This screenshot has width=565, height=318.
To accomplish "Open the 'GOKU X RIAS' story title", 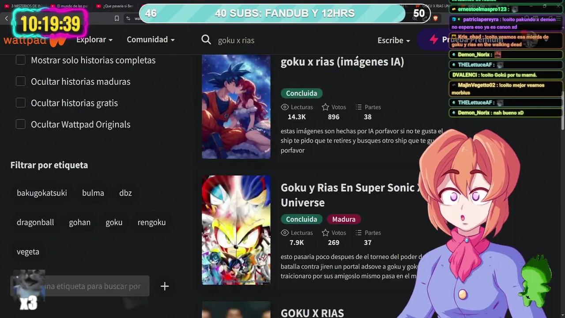I will pyautogui.click(x=312, y=313).
